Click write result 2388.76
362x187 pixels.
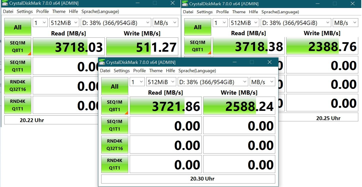tap(322, 46)
